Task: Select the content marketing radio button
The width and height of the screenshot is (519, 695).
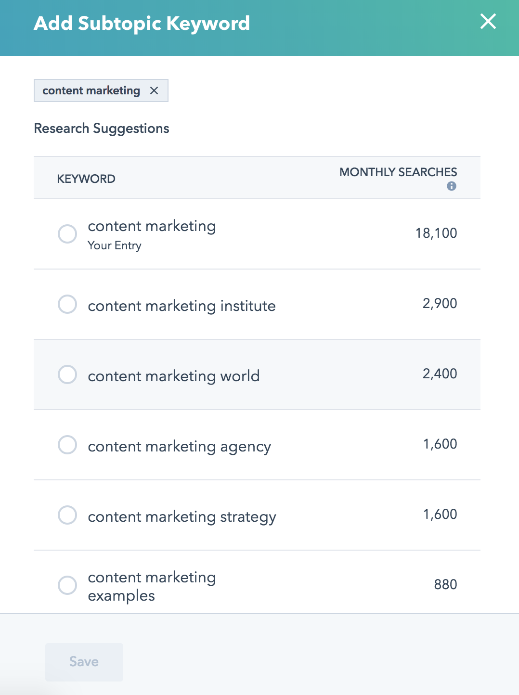Action: (x=67, y=234)
